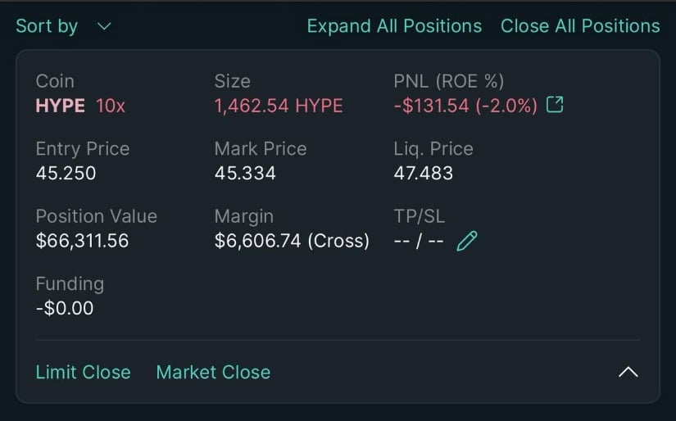
Task: Click Close All Positions link
Action: pos(580,26)
